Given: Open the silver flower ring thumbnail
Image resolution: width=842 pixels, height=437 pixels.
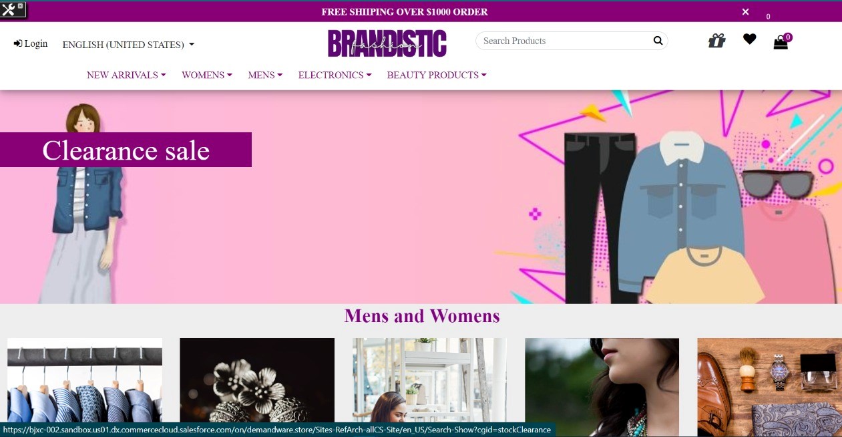Looking at the screenshot, I should (x=257, y=387).
